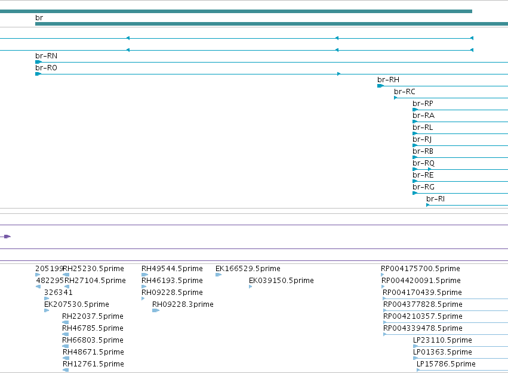Viewport: 508px width, 373px height.
Task: Click the br-RI transcript start arrow
Action: coord(428,205)
